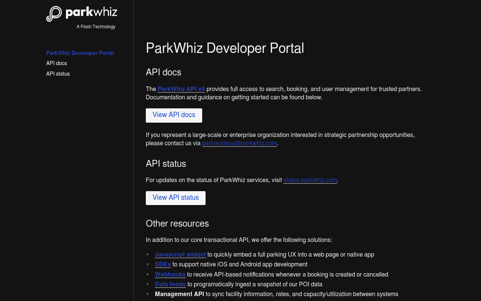This screenshot has width=481, height=301.
Task: Open the Webhooks link
Action: coord(170,275)
